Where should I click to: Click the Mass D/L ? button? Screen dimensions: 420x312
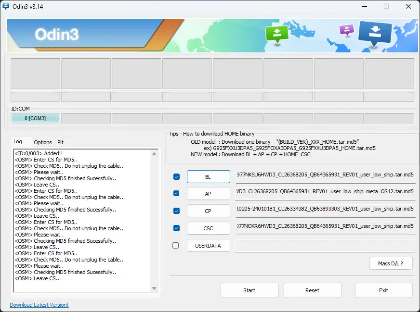click(391, 263)
